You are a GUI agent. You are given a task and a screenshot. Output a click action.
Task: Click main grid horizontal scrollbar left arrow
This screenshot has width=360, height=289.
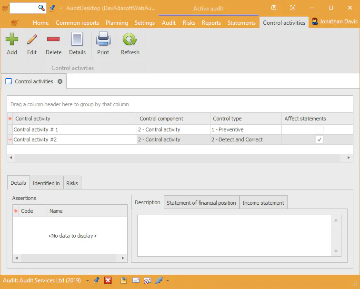11,158
